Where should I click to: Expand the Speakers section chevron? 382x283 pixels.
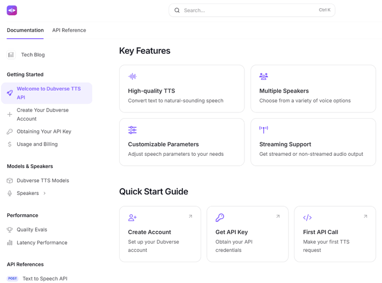(x=45, y=193)
